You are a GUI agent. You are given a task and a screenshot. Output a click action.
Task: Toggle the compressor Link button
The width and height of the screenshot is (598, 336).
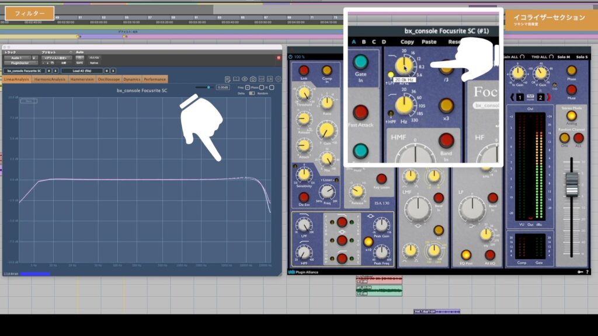coord(304,71)
